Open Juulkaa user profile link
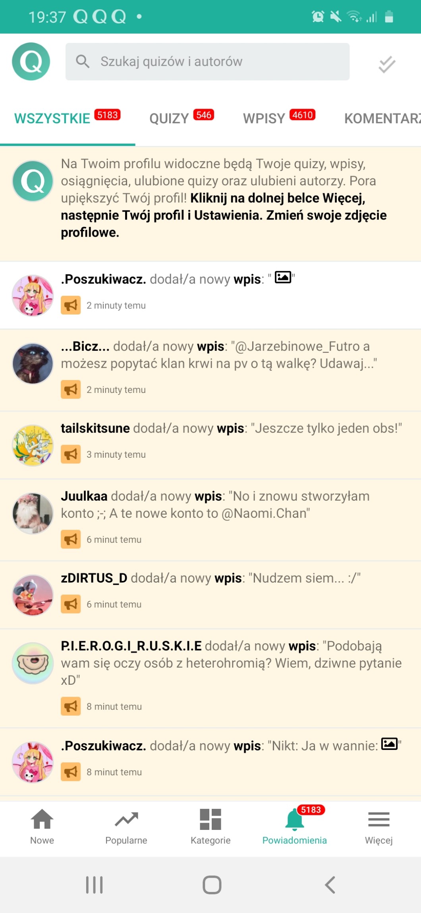The image size is (421, 913). (84, 496)
